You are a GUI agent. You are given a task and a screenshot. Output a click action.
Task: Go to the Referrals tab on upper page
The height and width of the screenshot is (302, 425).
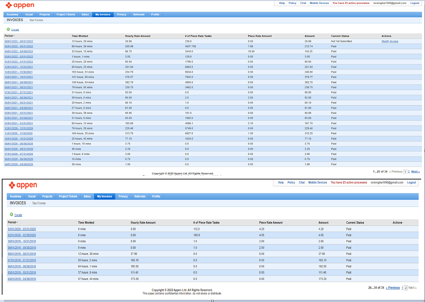139,14
